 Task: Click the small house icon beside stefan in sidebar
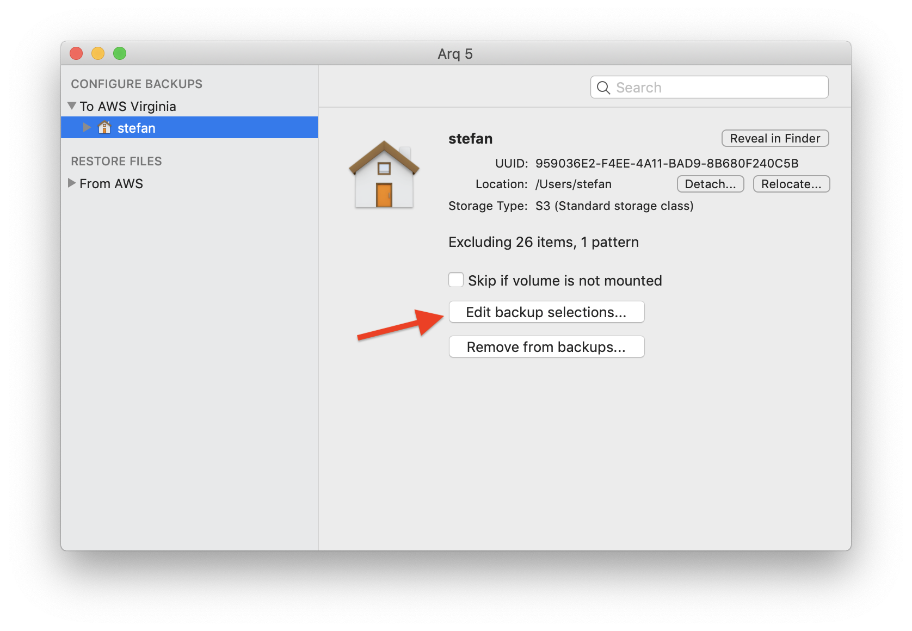(x=104, y=128)
